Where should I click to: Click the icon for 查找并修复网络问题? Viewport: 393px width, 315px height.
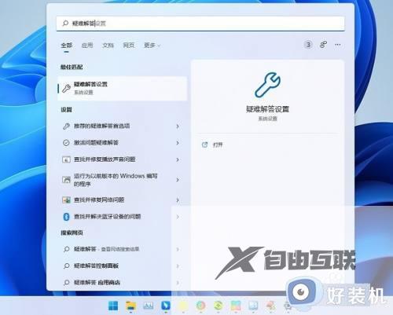(x=66, y=200)
